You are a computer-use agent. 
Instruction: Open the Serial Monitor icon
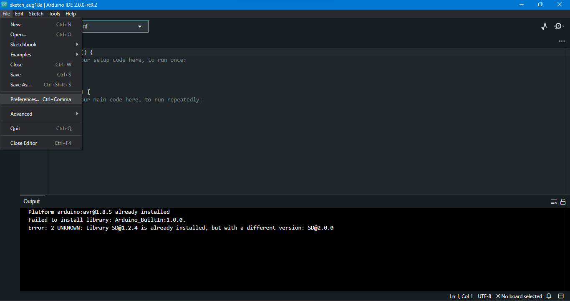click(559, 26)
